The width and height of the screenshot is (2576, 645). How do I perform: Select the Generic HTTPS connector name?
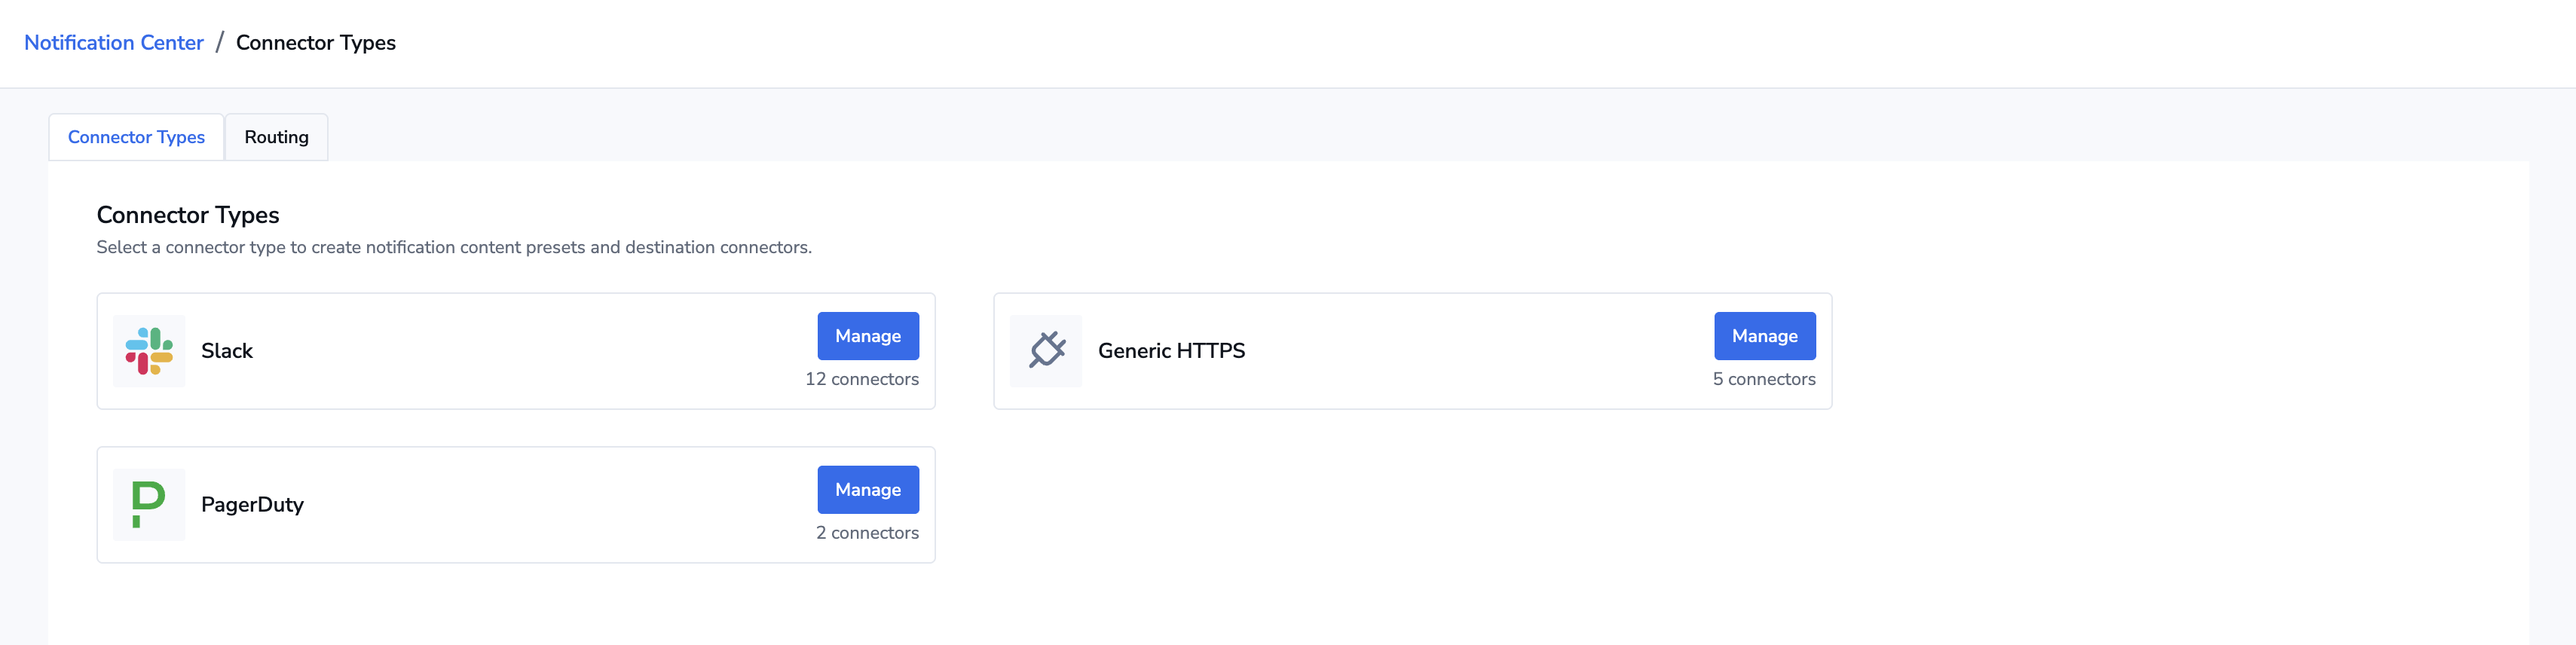1172,351
